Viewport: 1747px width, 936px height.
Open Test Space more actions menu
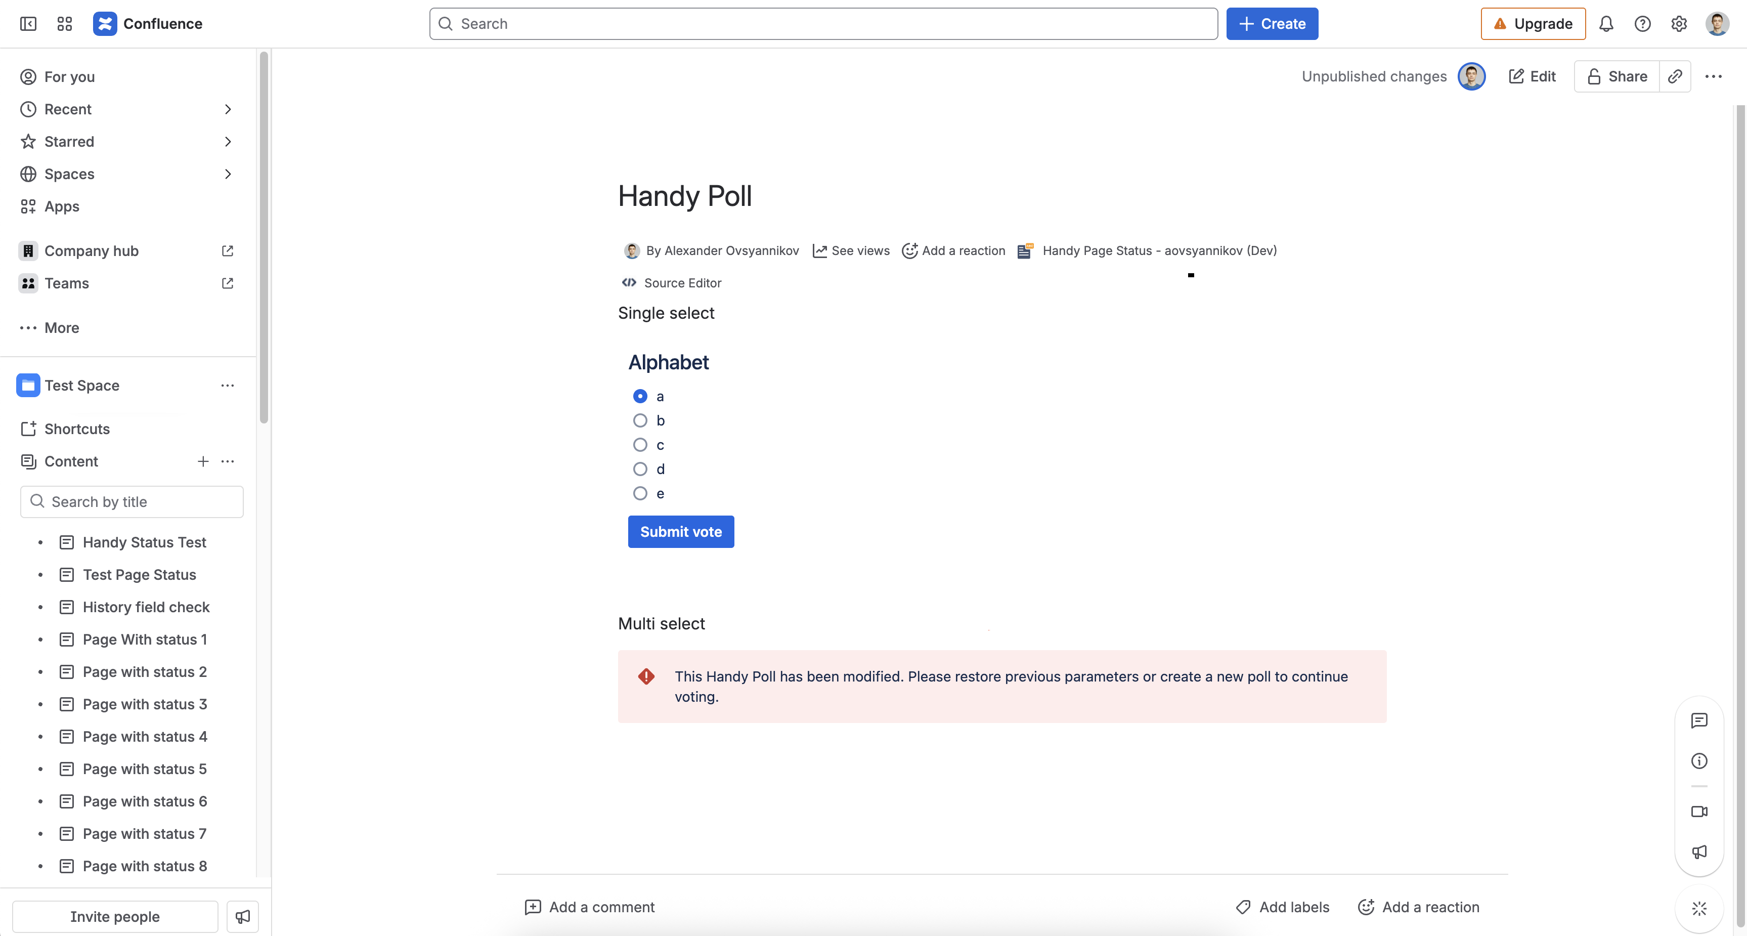227,385
